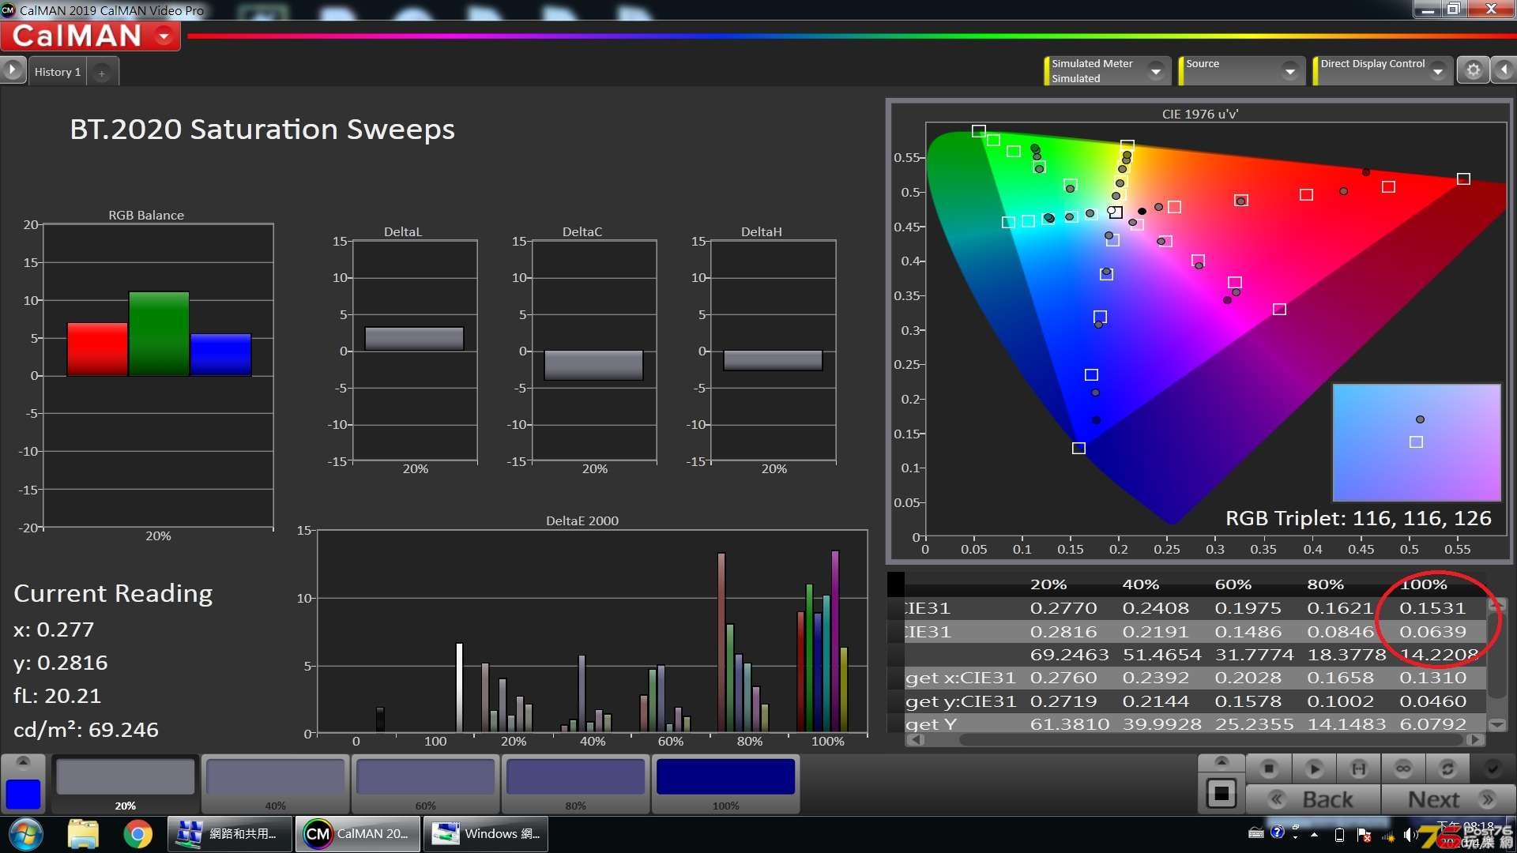Click the white 100 bar in DeltaE 2000
Viewport: 1517px width, 853px height.
click(x=459, y=687)
